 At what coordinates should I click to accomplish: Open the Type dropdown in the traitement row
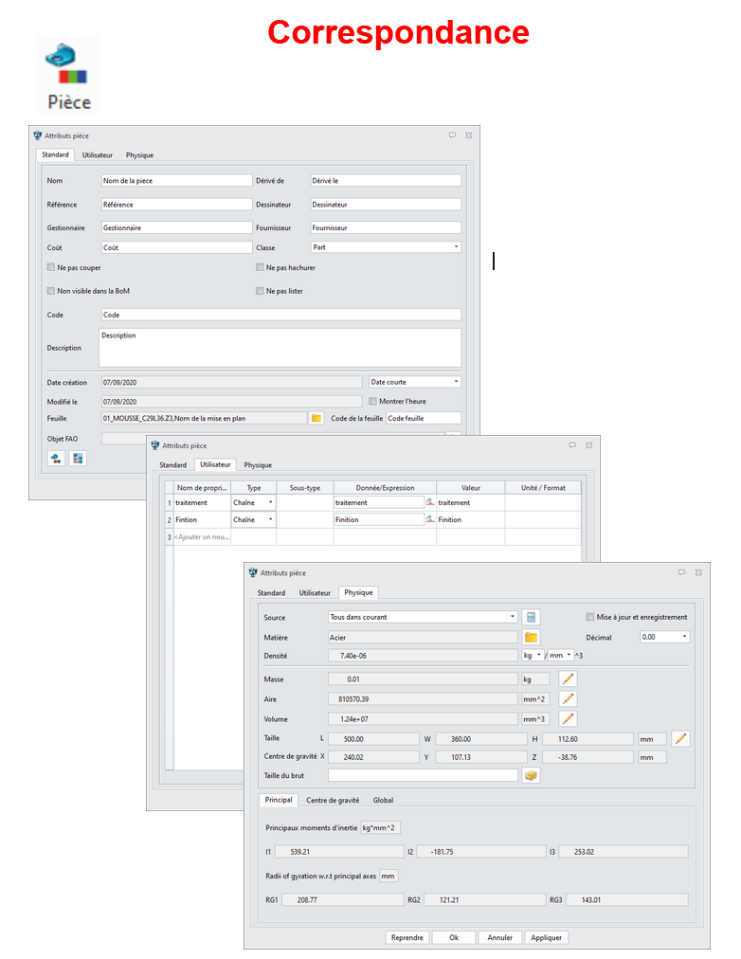[x=253, y=502]
